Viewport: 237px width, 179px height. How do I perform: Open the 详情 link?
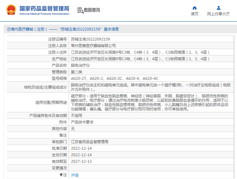click(x=75, y=175)
